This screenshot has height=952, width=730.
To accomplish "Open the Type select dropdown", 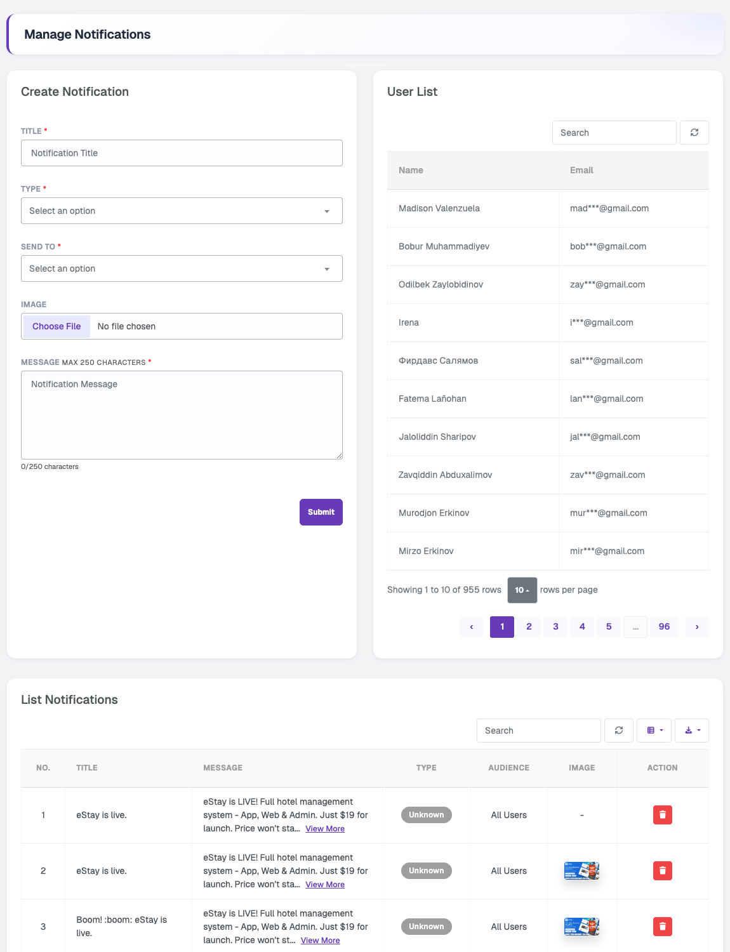I will click(x=182, y=211).
